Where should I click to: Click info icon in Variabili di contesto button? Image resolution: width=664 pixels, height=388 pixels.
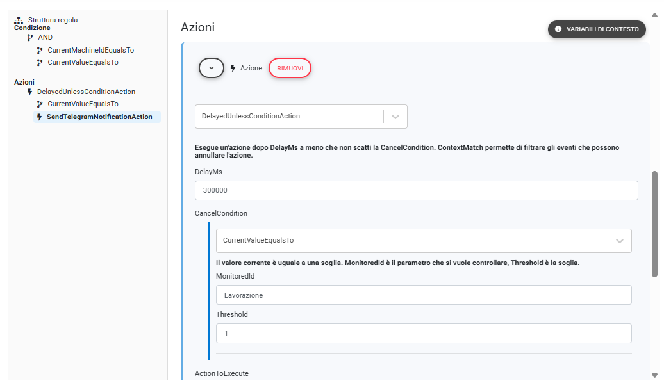click(x=558, y=29)
